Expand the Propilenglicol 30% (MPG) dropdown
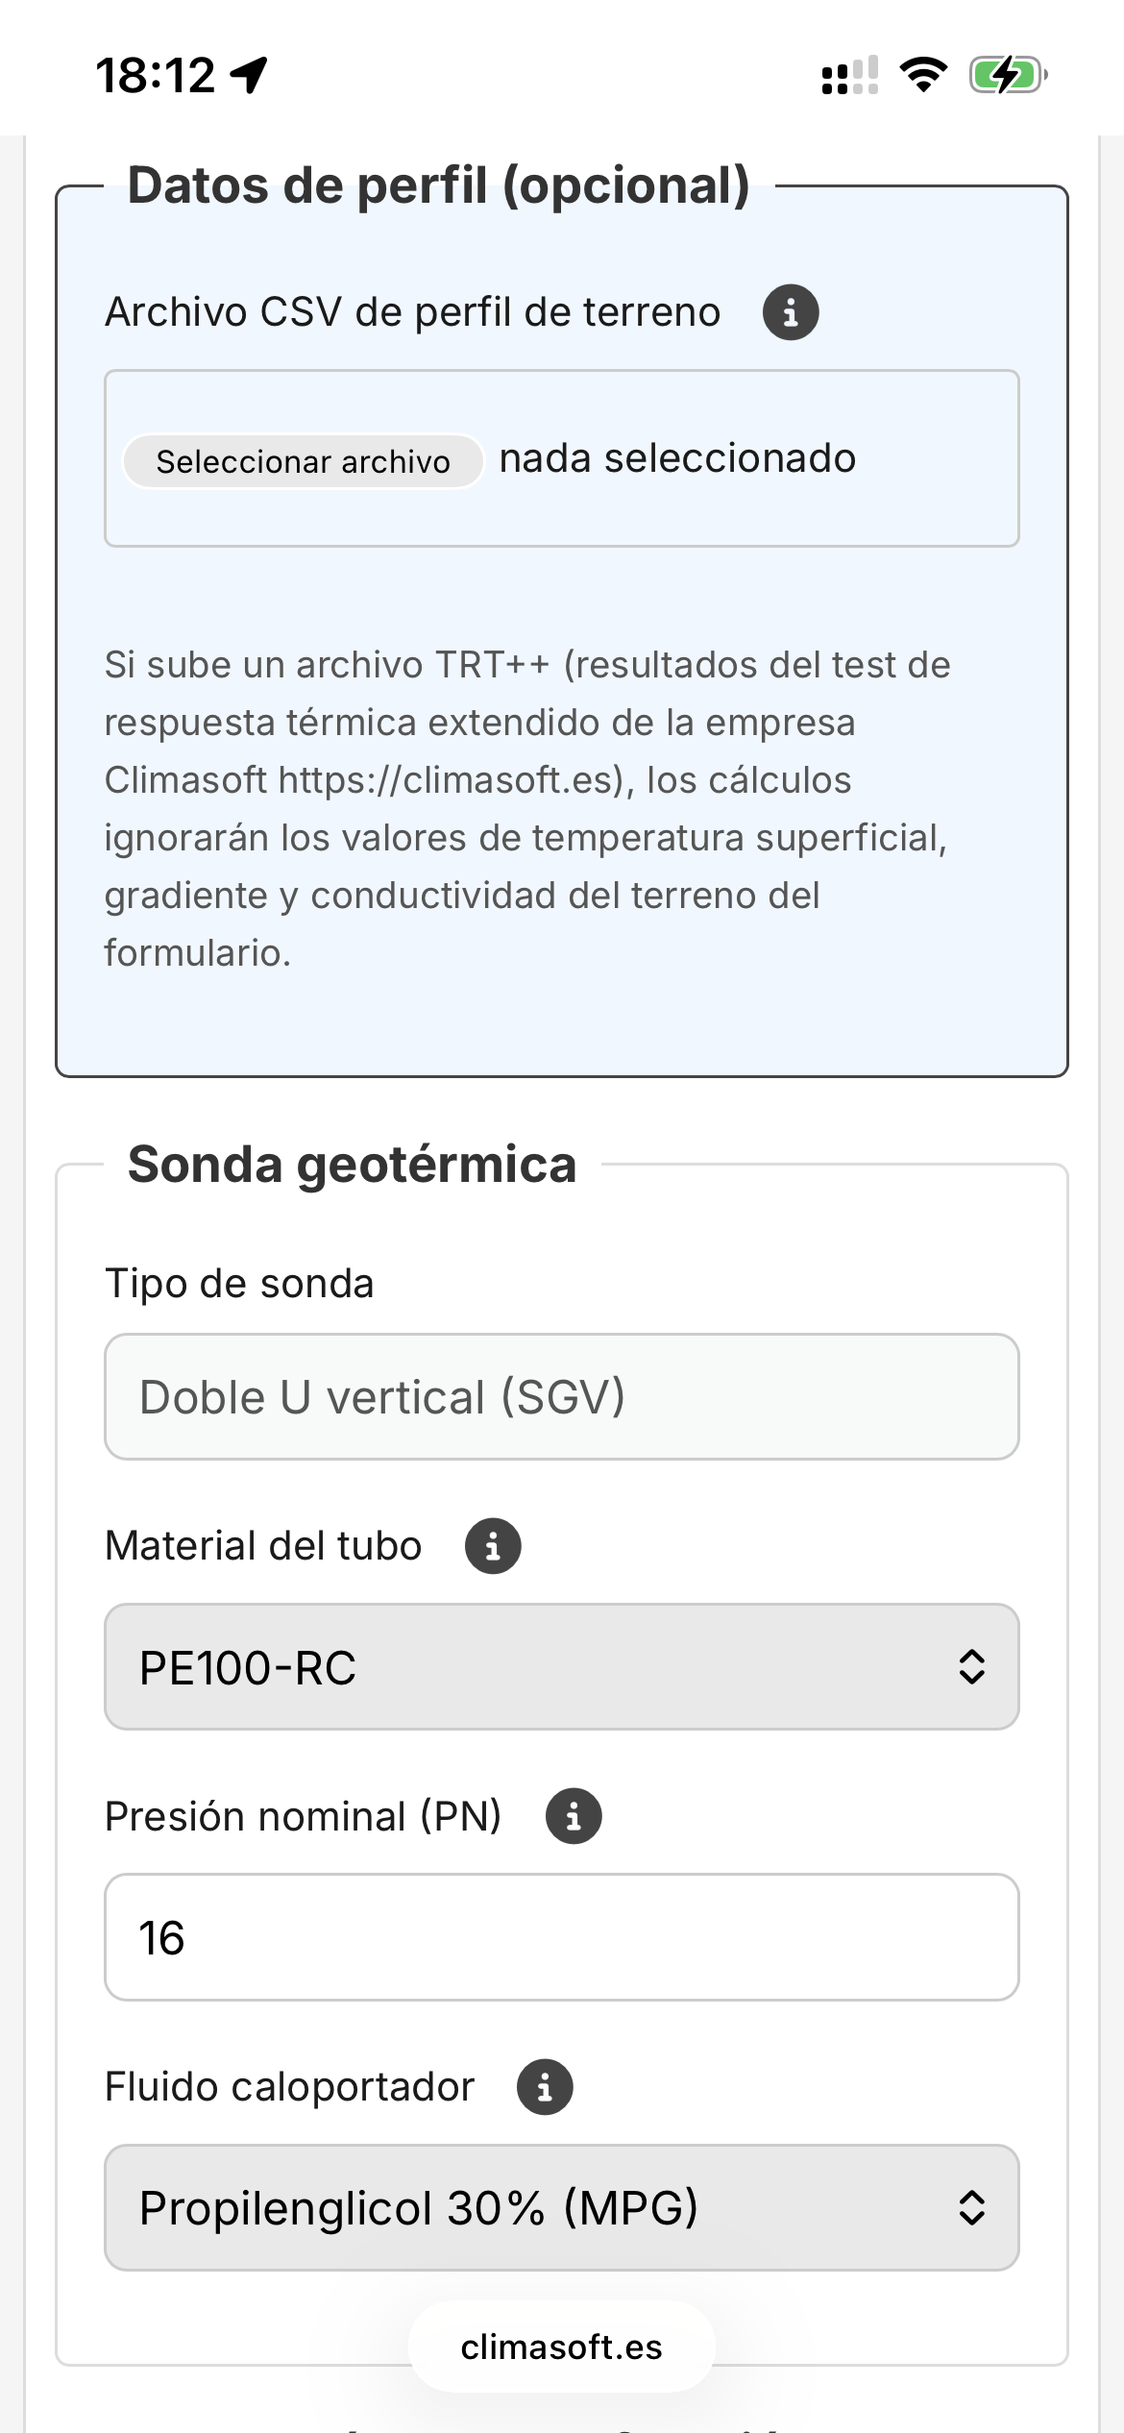Viewport: 1124px width, 2433px height. (561, 2207)
